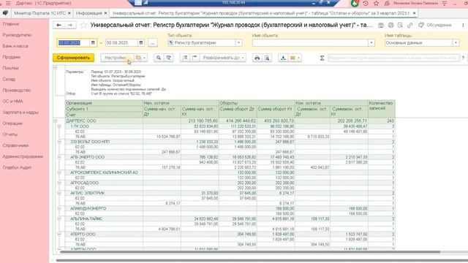Viewport: 468px width, 263px height.
Task: Open the Имя объекта dropdown arrow
Action: [371, 42]
